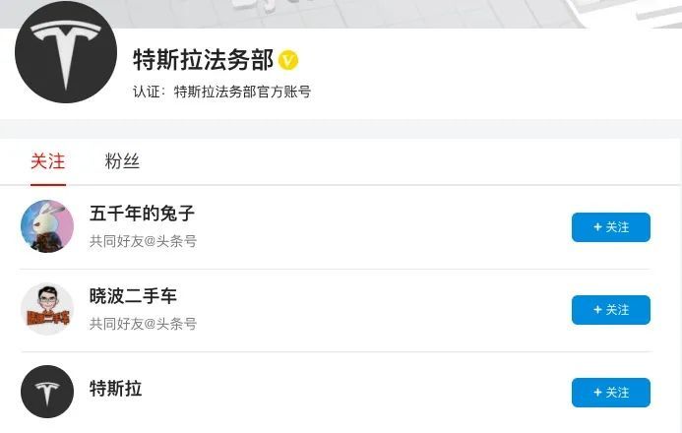Click the 特斯拉法务部 profile title
The image size is (682, 433).
[x=203, y=60]
